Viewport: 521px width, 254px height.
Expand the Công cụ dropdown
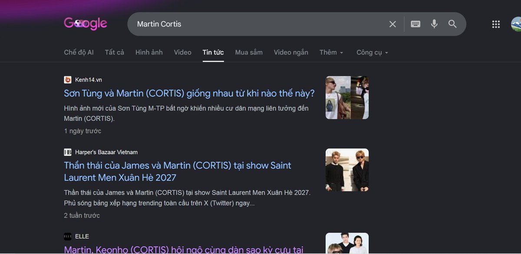[373, 52]
